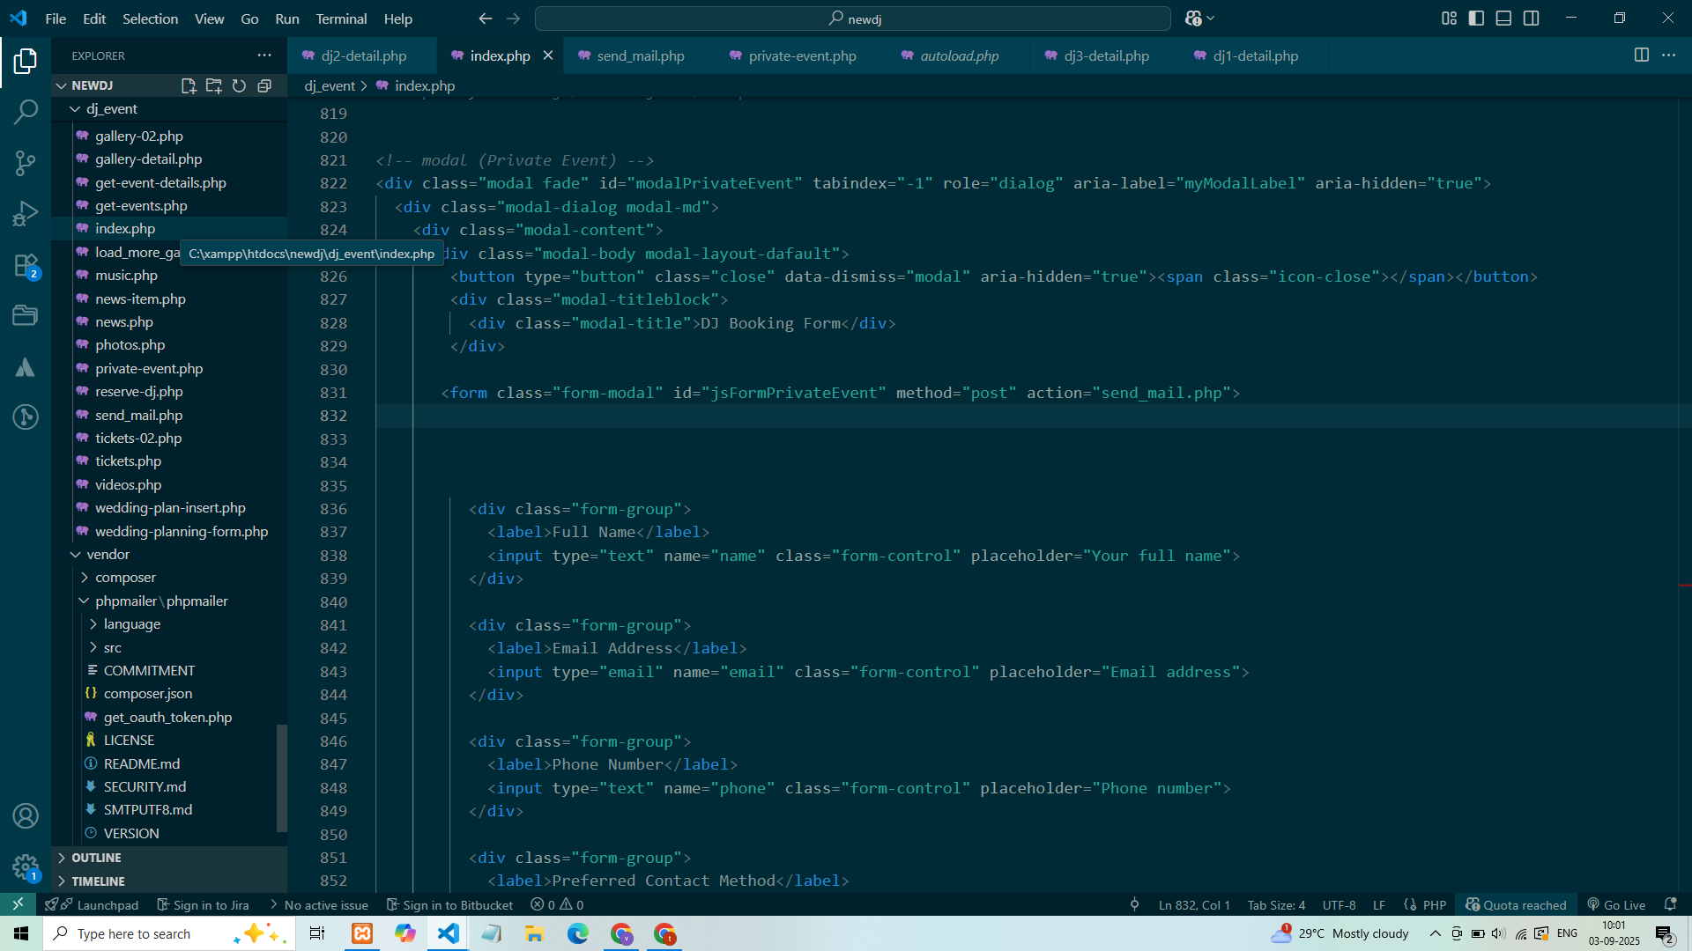Viewport: 1692px width, 951px height.
Task: Refresh the explorer file tree
Action: point(239,85)
